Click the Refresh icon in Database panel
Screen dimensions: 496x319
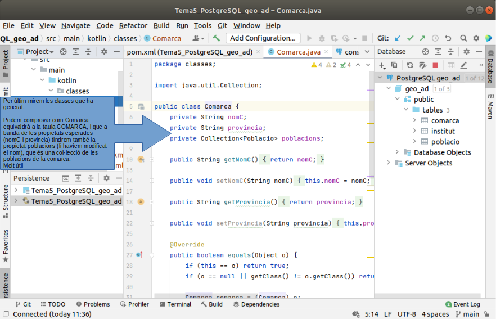[x=410, y=65]
